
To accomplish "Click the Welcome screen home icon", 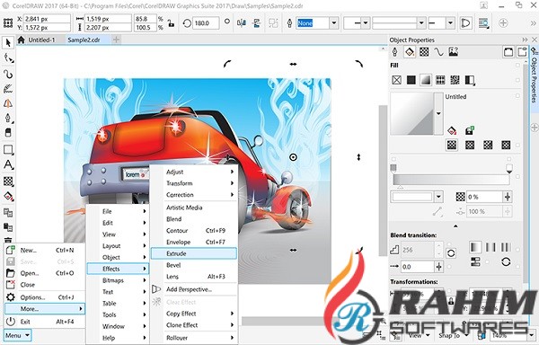I will point(21,40).
